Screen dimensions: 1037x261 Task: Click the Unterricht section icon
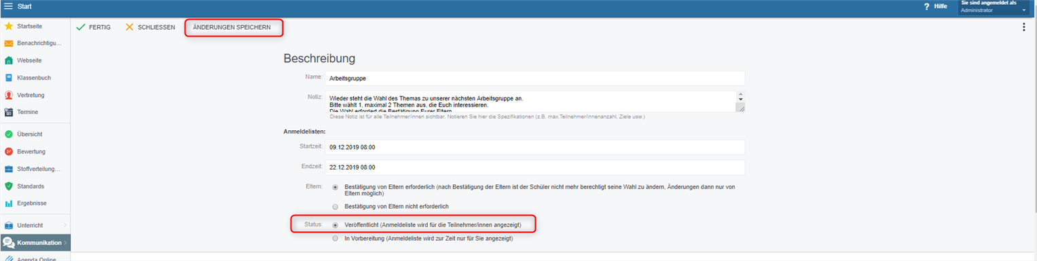[9, 225]
